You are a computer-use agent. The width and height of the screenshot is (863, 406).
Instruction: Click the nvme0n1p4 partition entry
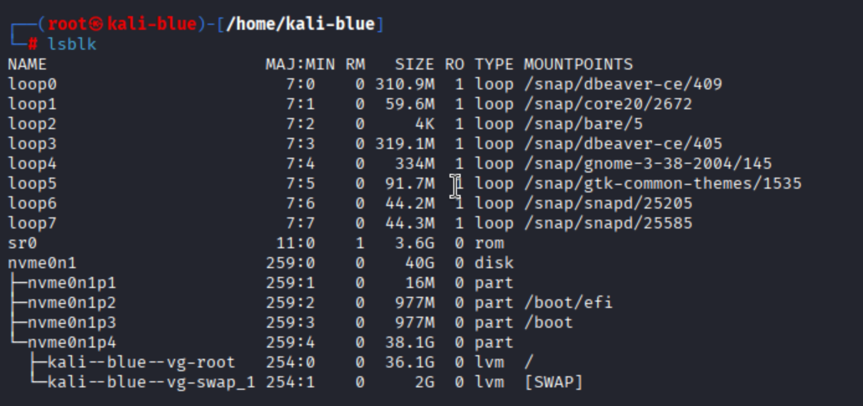pyautogui.click(x=71, y=343)
